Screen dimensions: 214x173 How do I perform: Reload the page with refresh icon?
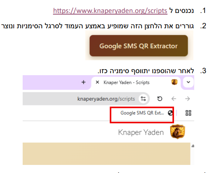(160, 99)
